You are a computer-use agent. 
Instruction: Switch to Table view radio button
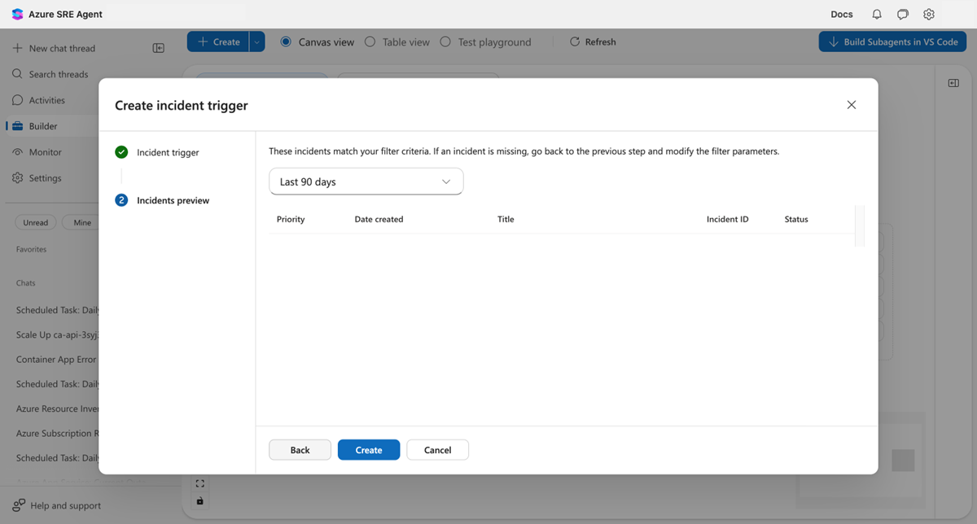[x=370, y=41]
